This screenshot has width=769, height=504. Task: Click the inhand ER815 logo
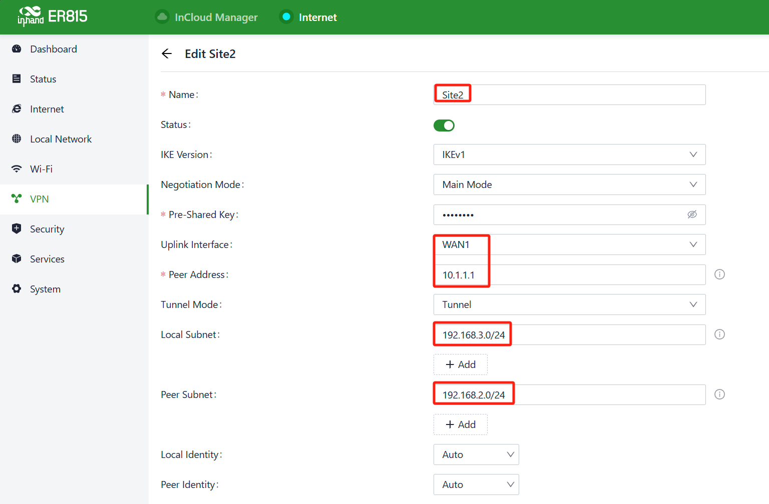pos(52,16)
